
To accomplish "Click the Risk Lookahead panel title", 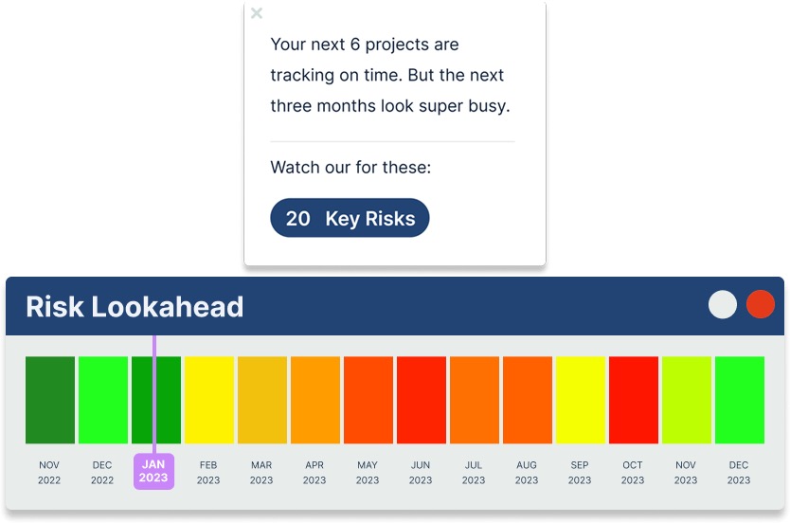I will 135,306.
